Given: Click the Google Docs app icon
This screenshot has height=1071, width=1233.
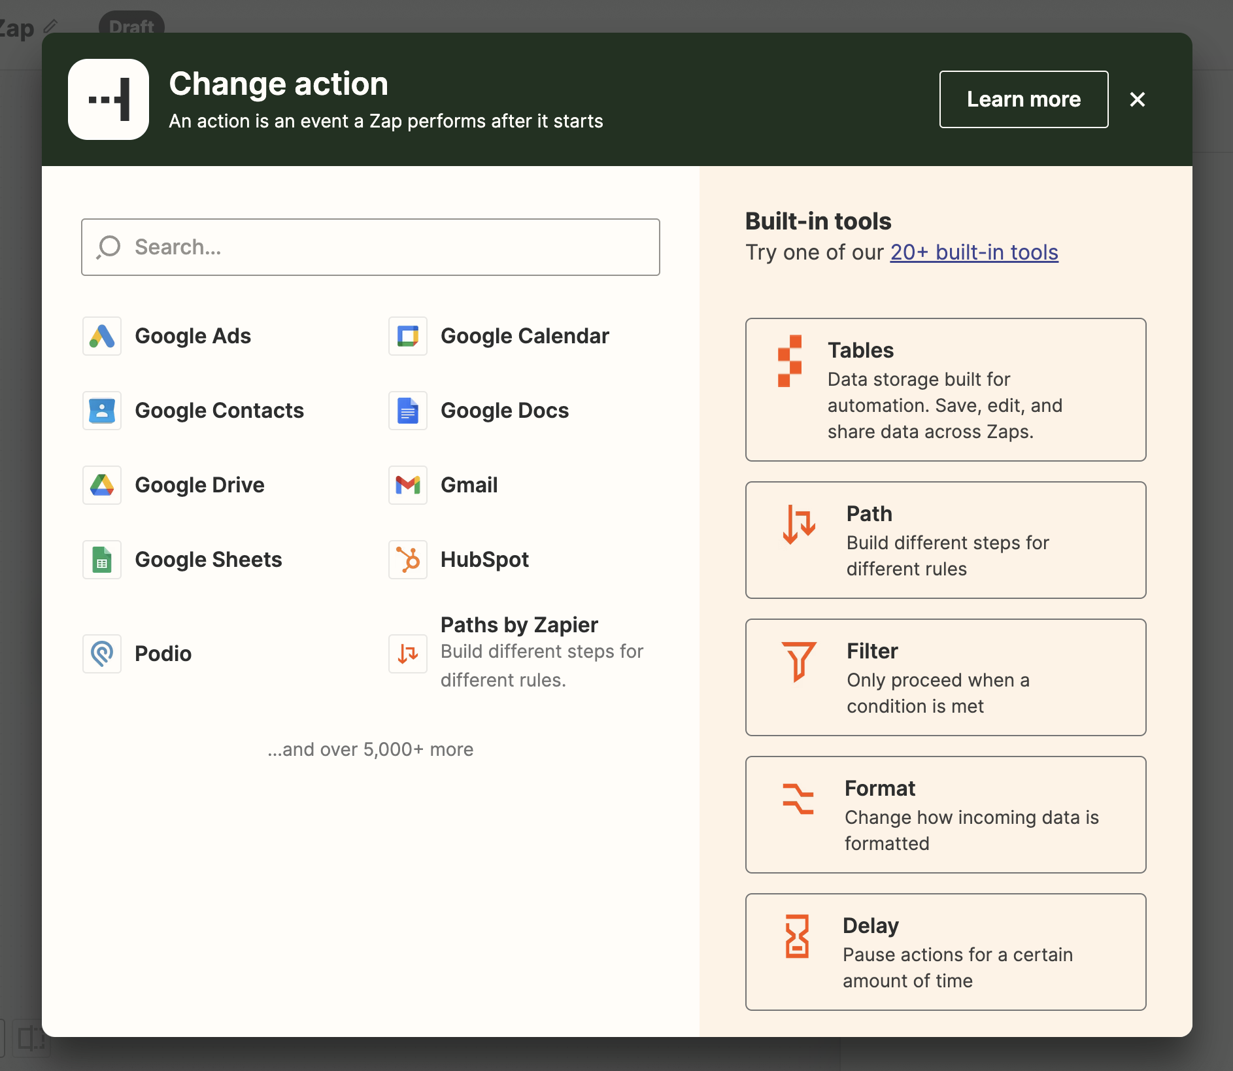Looking at the screenshot, I should 408,411.
